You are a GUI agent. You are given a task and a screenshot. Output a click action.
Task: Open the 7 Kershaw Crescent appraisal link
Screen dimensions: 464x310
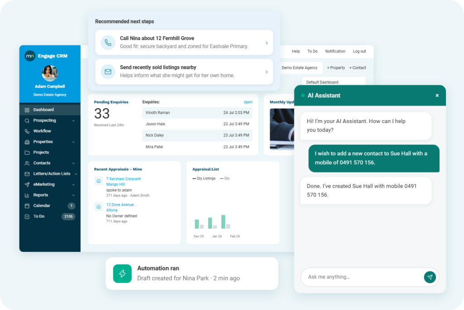[x=123, y=182]
